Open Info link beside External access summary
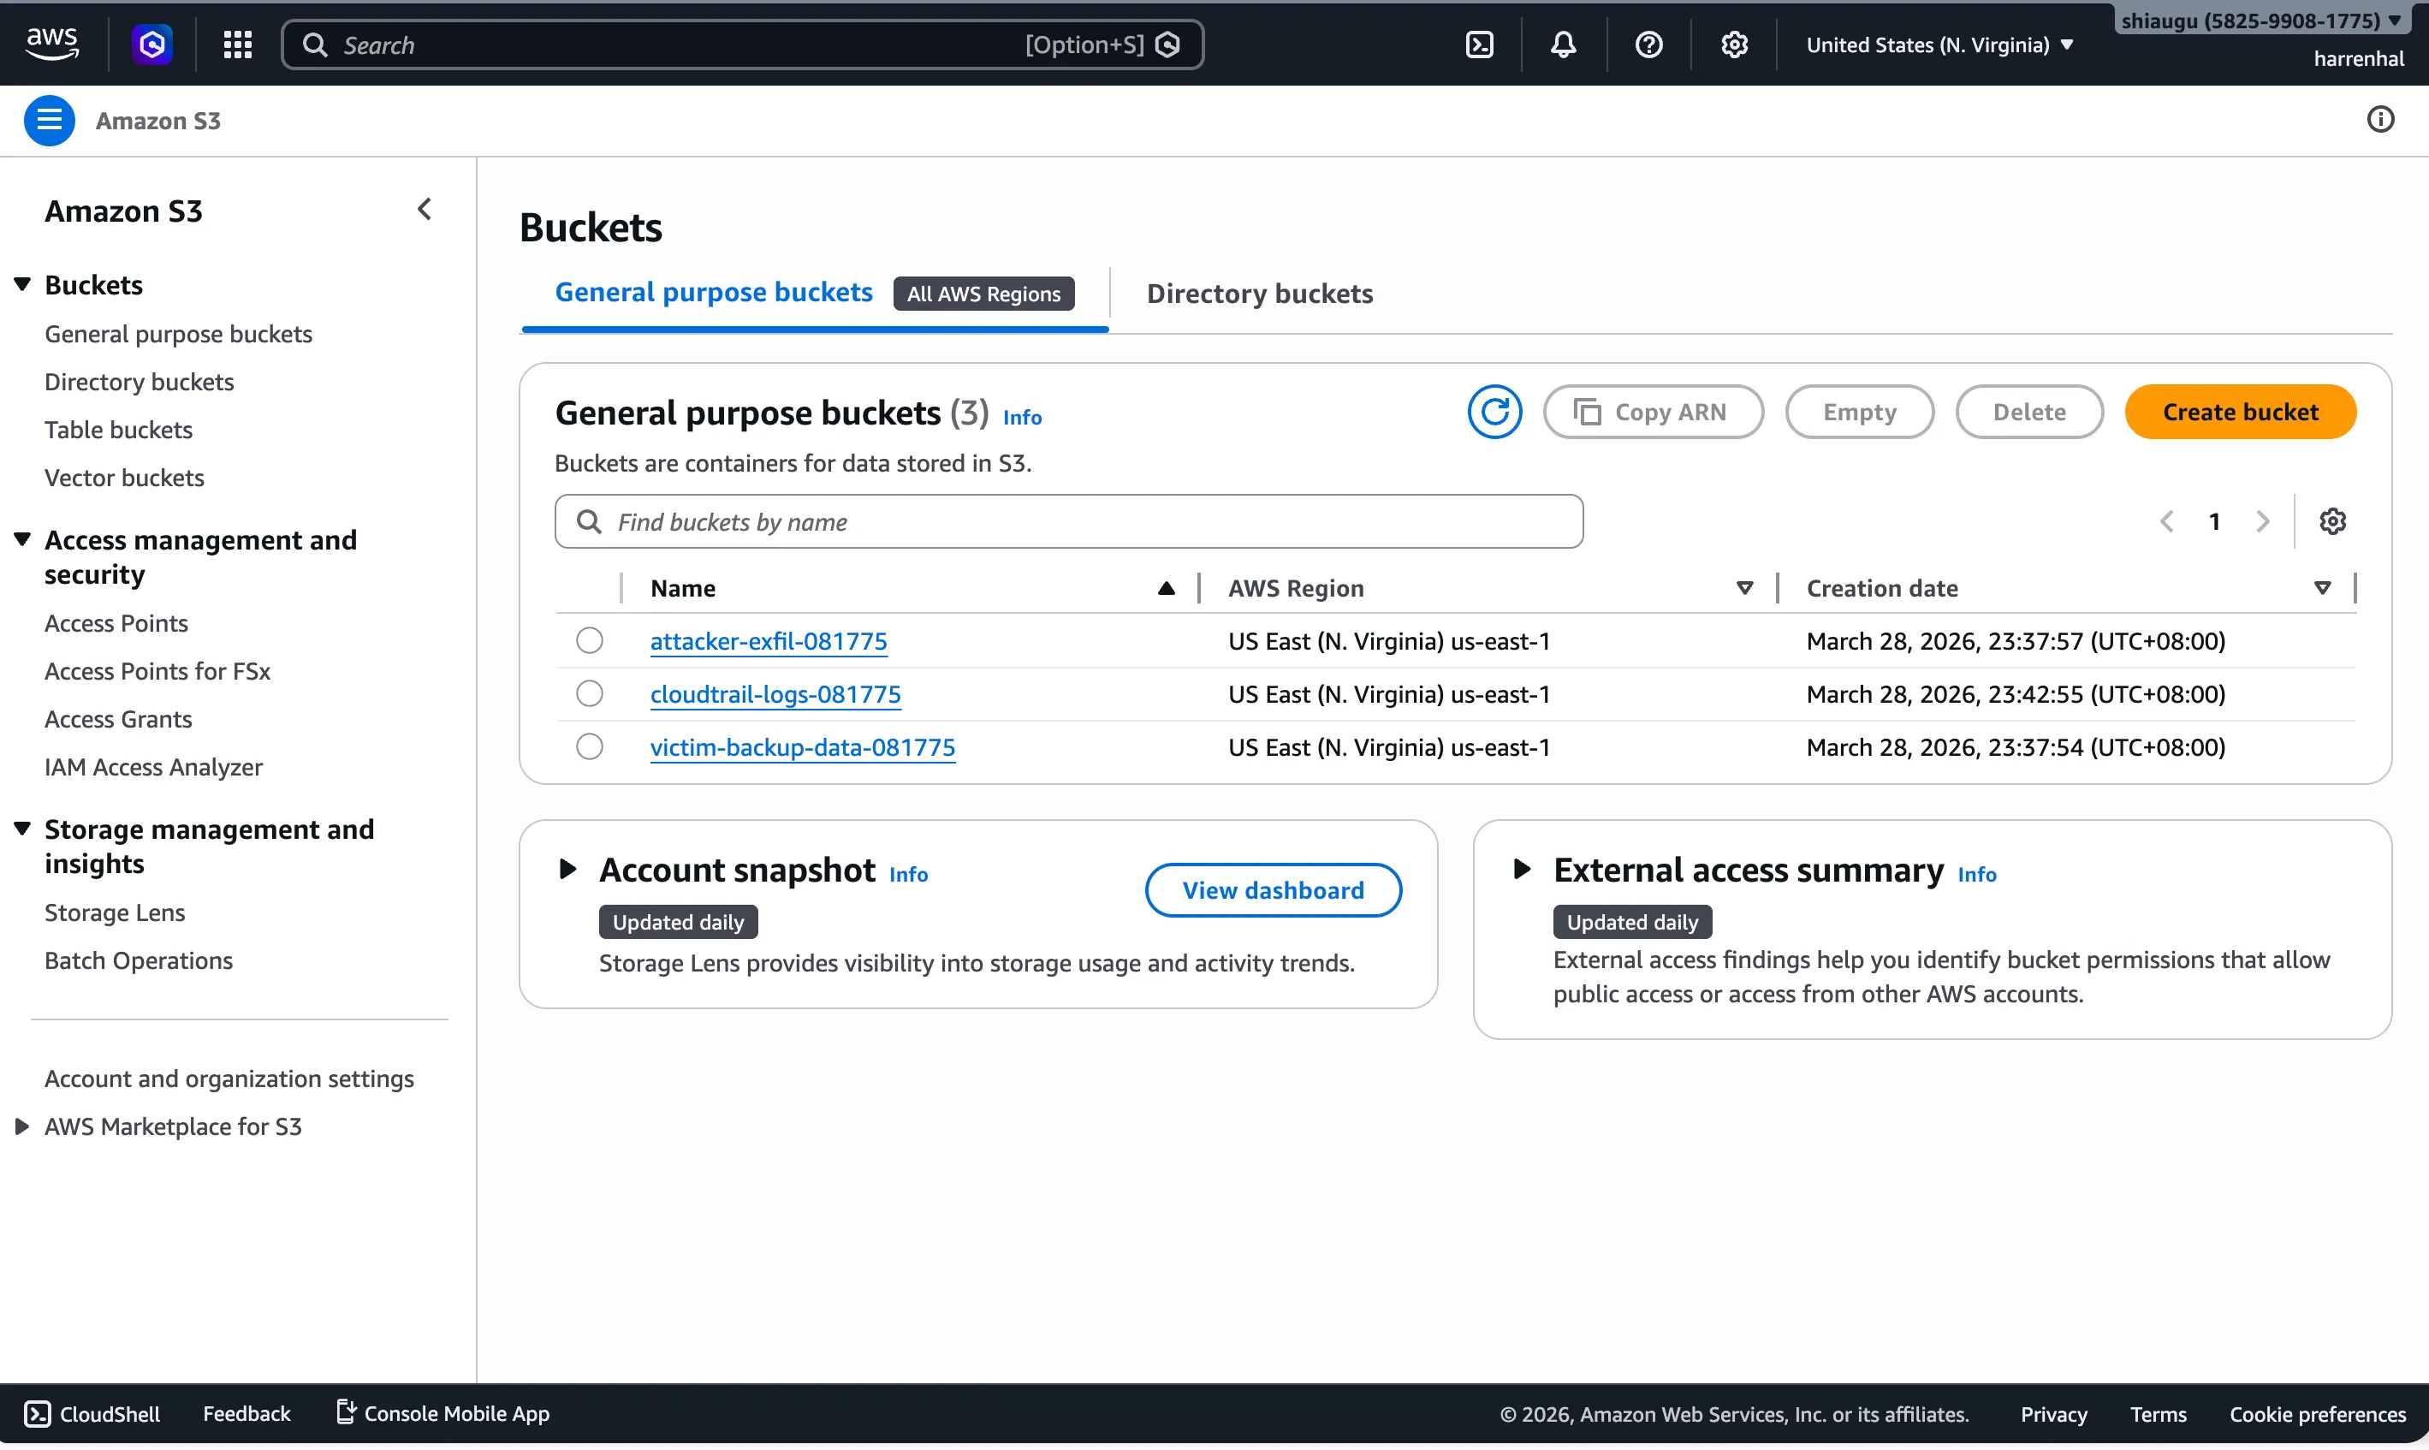 coord(1977,874)
